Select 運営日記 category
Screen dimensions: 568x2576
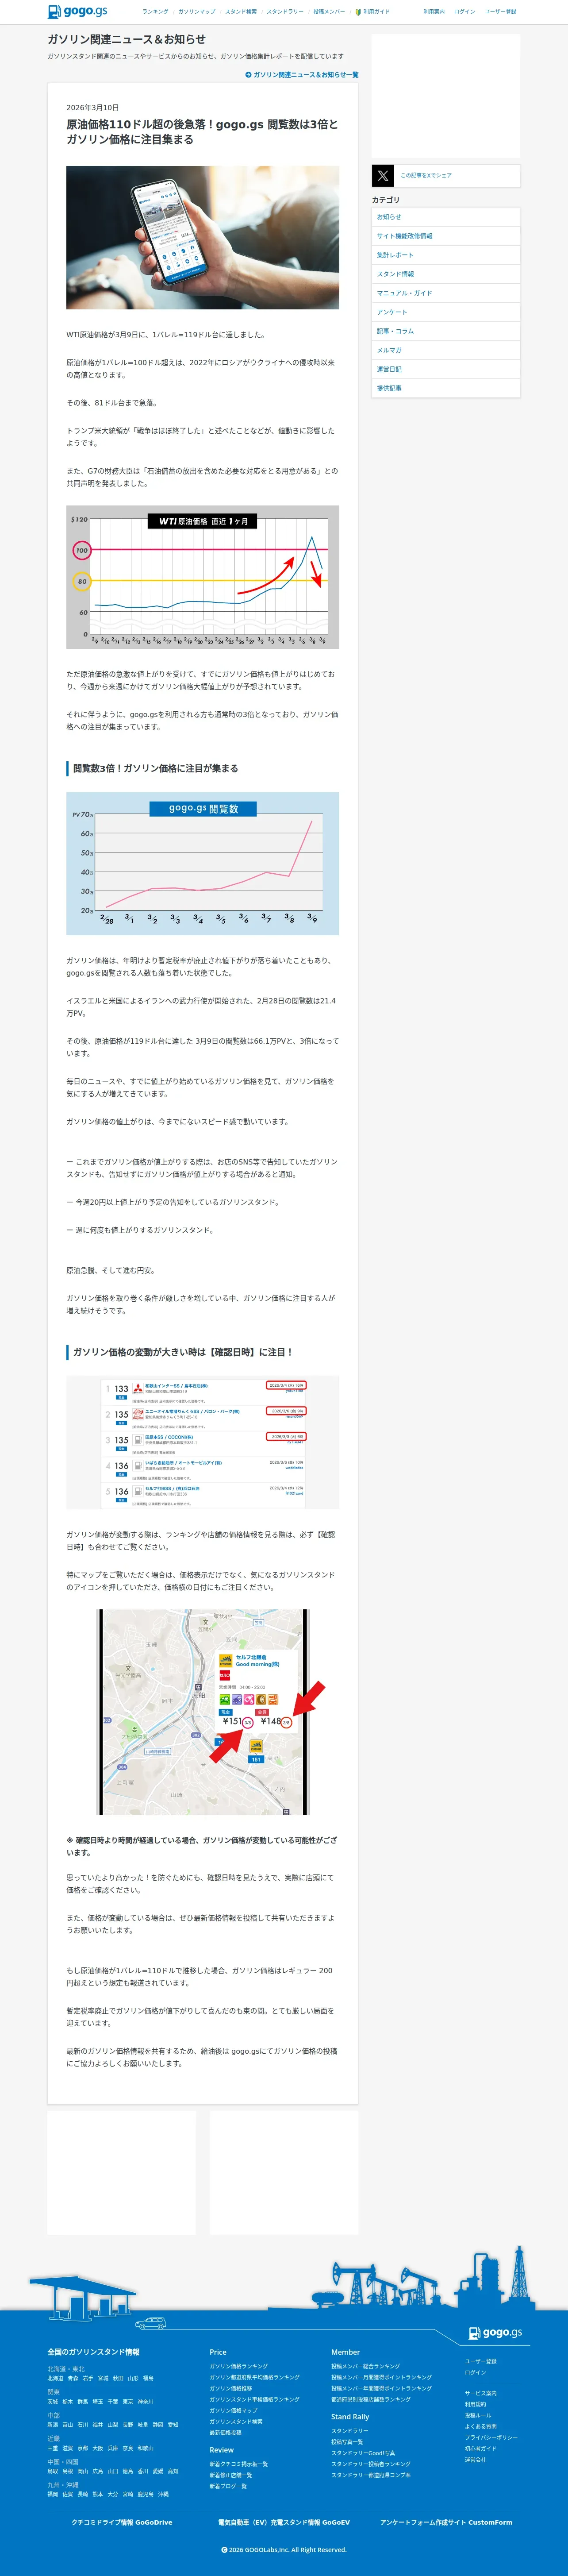pos(446,369)
